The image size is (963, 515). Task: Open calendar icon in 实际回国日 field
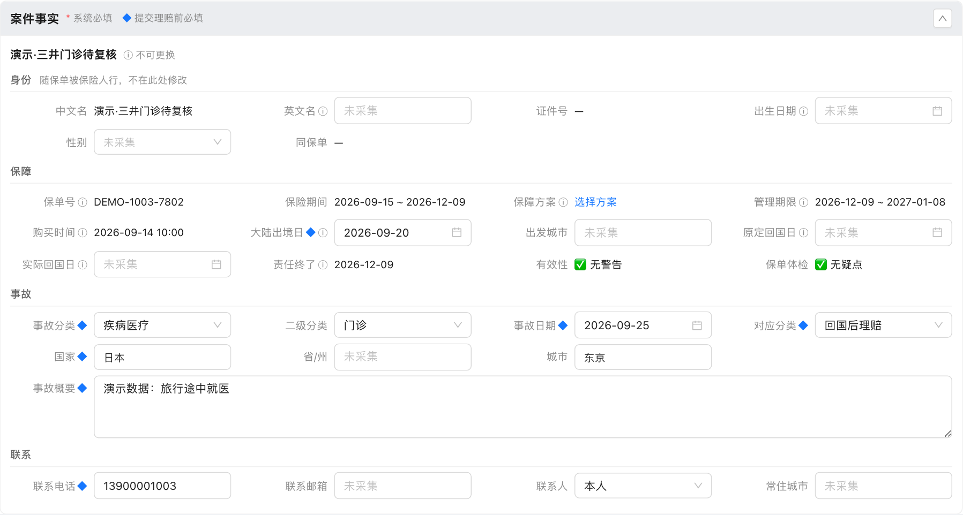[217, 264]
